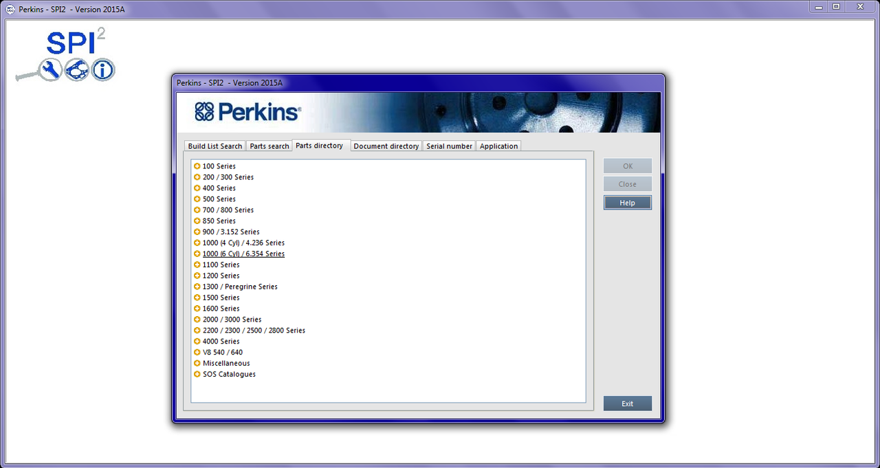The height and width of the screenshot is (468, 880).
Task: Expand the 900 / 3.152 Series node
Action: (x=197, y=232)
